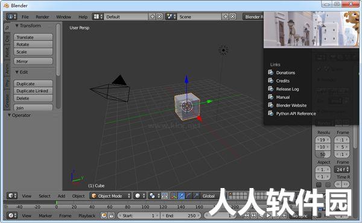
Task: Click the scene browse icon
Action: pyautogui.click(x=171, y=17)
